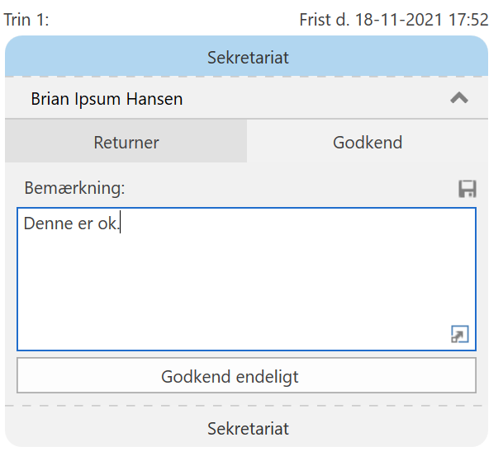Click the bottom Sekretariat footer row
This screenshot has height=461, width=503.
coord(247,429)
